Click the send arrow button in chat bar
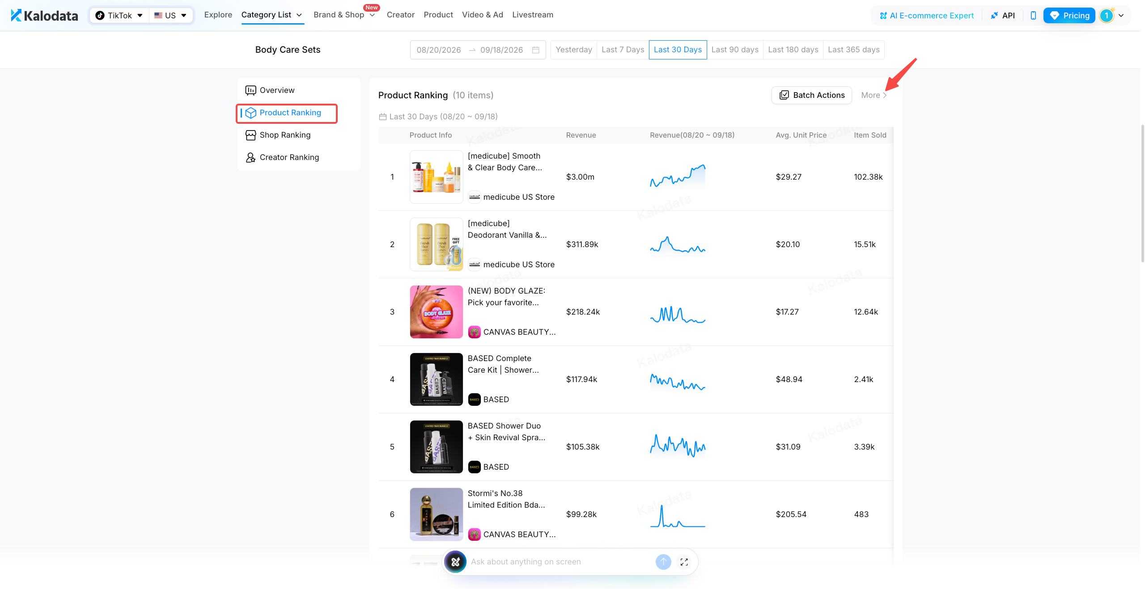 [663, 562]
